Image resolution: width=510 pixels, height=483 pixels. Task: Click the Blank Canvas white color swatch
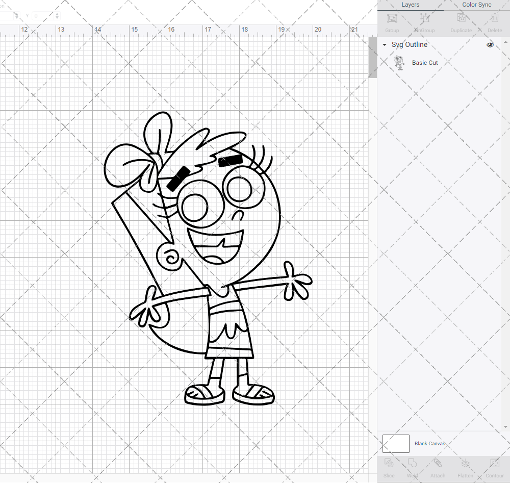coord(396,443)
